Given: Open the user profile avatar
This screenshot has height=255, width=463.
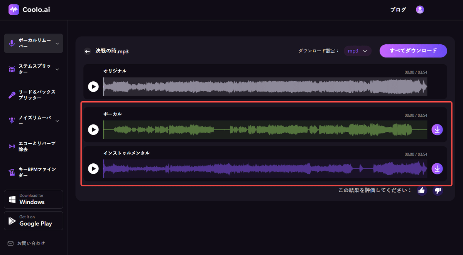Looking at the screenshot, I should tap(420, 10).
